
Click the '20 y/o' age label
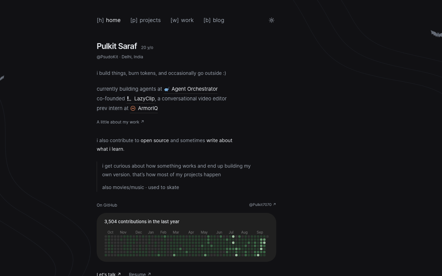147,48
